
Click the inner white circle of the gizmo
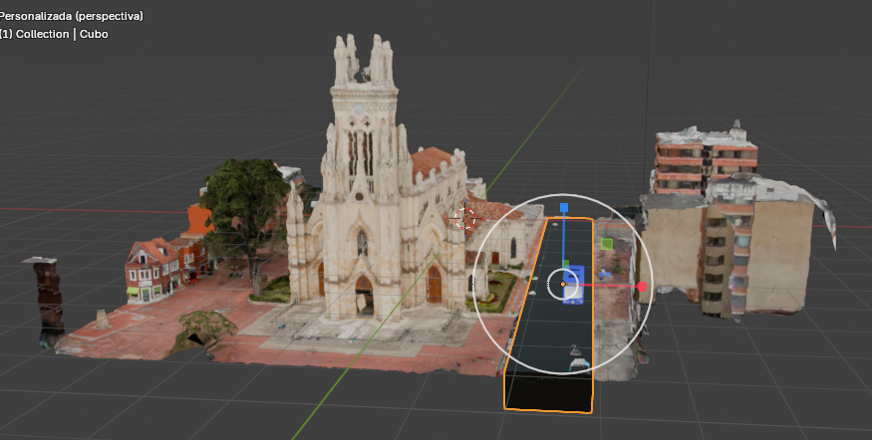(x=550, y=286)
